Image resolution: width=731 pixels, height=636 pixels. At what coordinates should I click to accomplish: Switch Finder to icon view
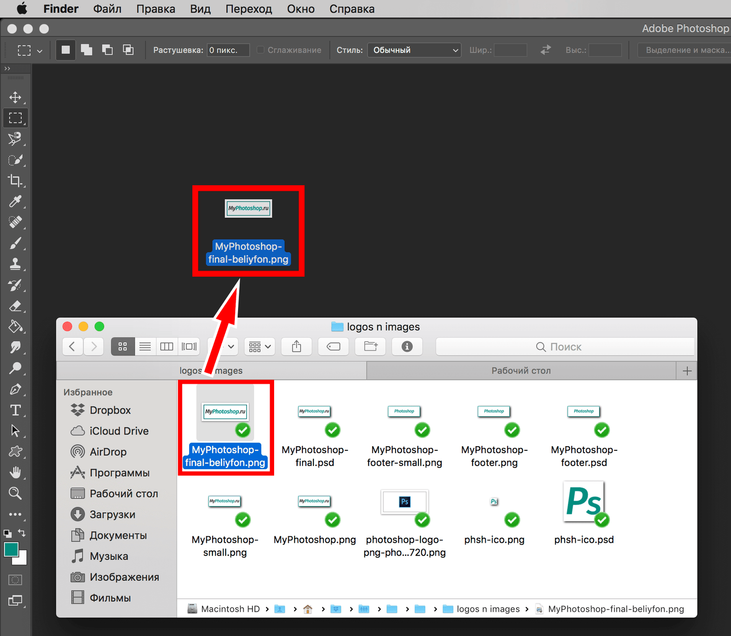click(122, 347)
